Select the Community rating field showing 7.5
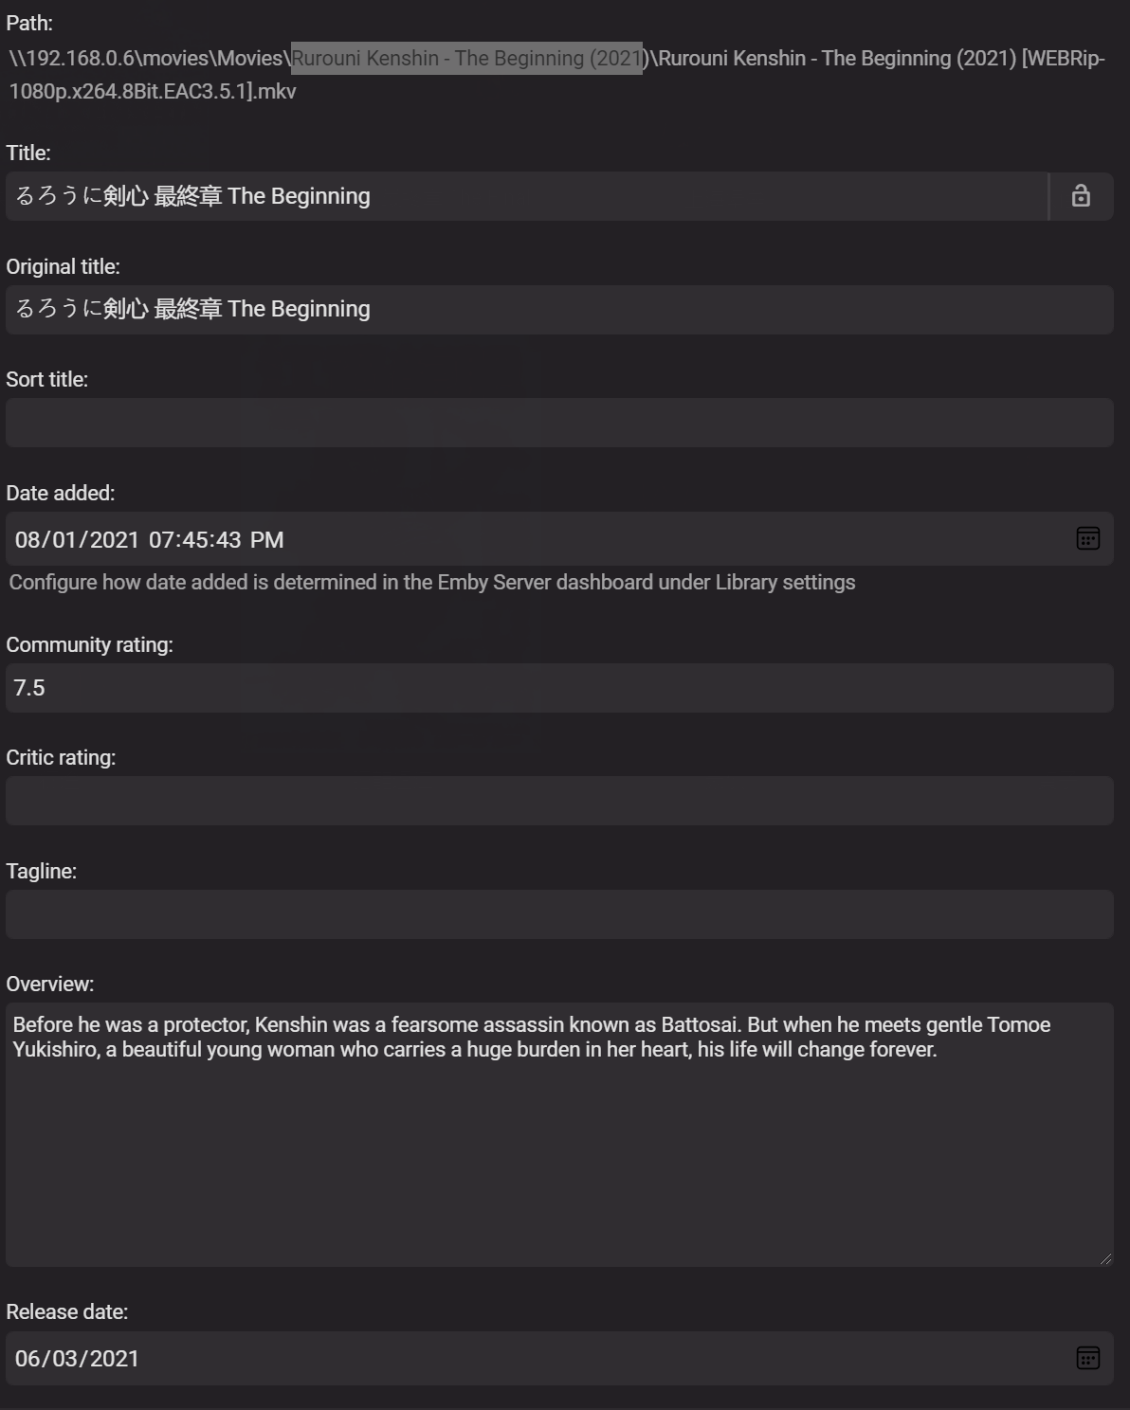Image resolution: width=1130 pixels, height=1410 pixels. [x=559, y=688]
